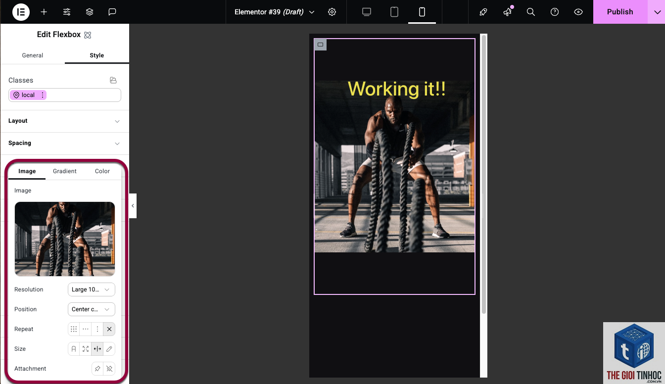Open the Elementor logo menu
The height and width of the screenshot is (384, 665).
(x=21, y=12)
